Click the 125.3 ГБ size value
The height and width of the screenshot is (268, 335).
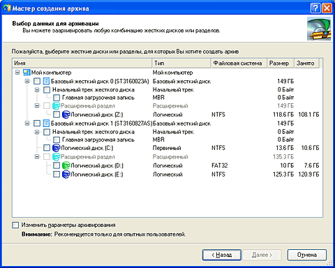click(283, 174)
